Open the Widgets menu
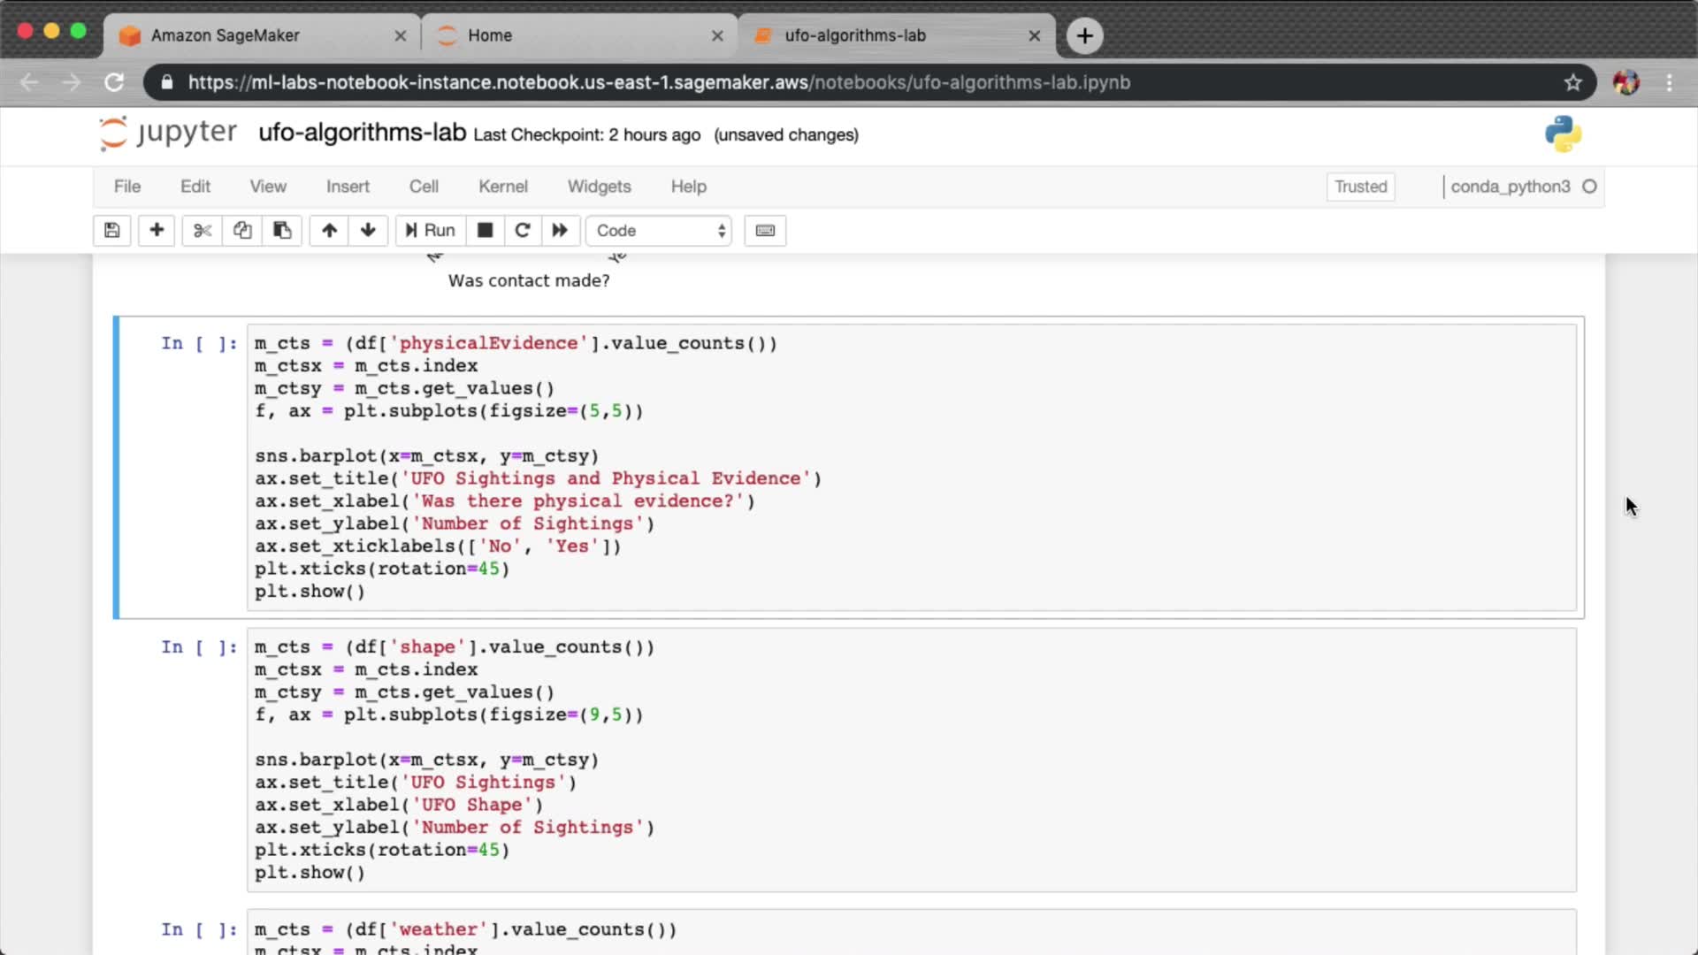This screenshot has width=1698, height=955. (x=599, y=187)
